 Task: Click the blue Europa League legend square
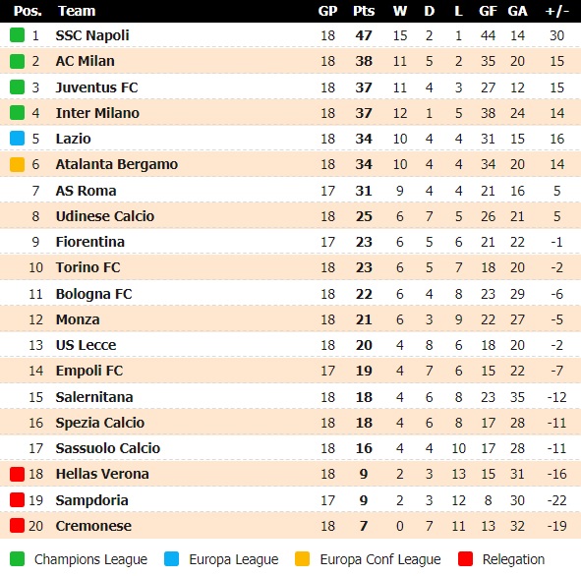pyautogui.click(x=171, y=559)
